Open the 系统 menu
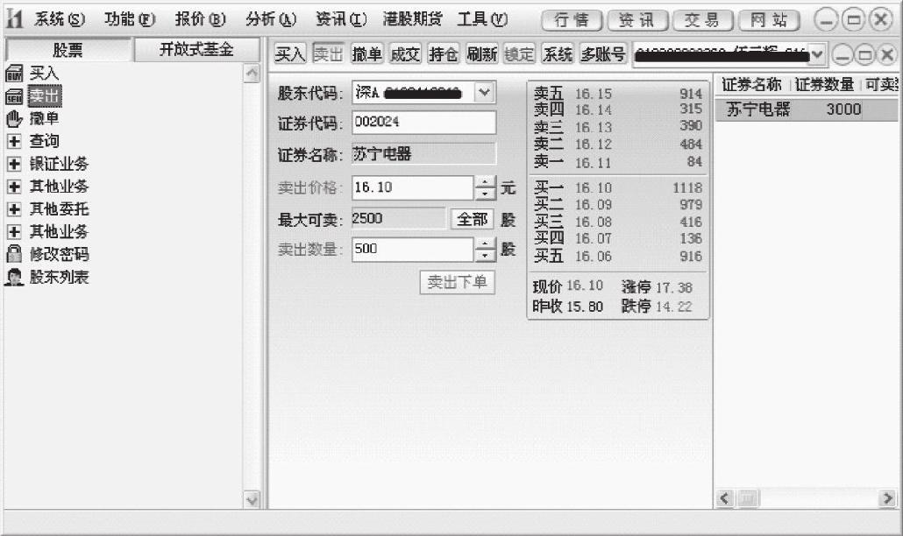 point(60,19)
